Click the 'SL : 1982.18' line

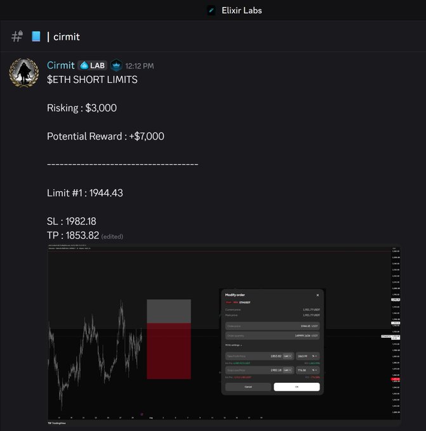coord(72,221)
